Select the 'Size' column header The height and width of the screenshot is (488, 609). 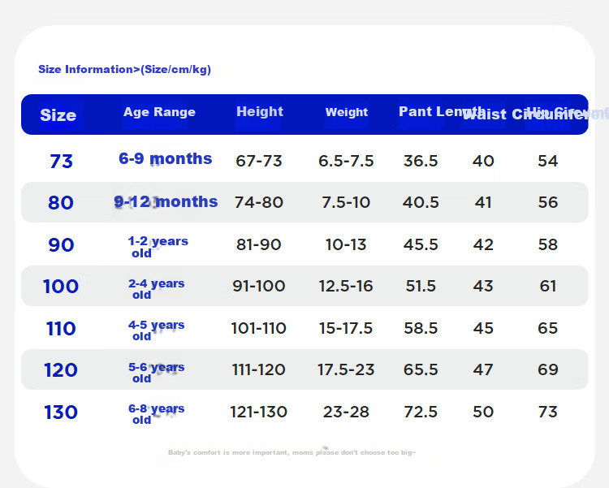(x=58, y=115)
